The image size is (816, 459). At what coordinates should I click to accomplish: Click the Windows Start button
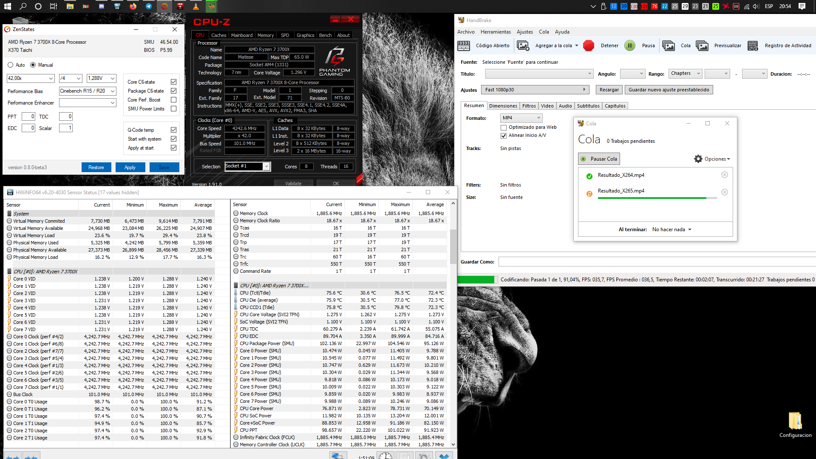point(8,6)
